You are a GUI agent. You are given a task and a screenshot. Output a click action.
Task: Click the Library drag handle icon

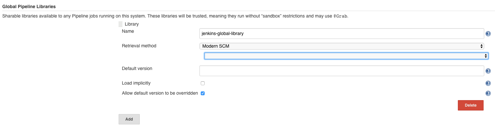[121, 24]
